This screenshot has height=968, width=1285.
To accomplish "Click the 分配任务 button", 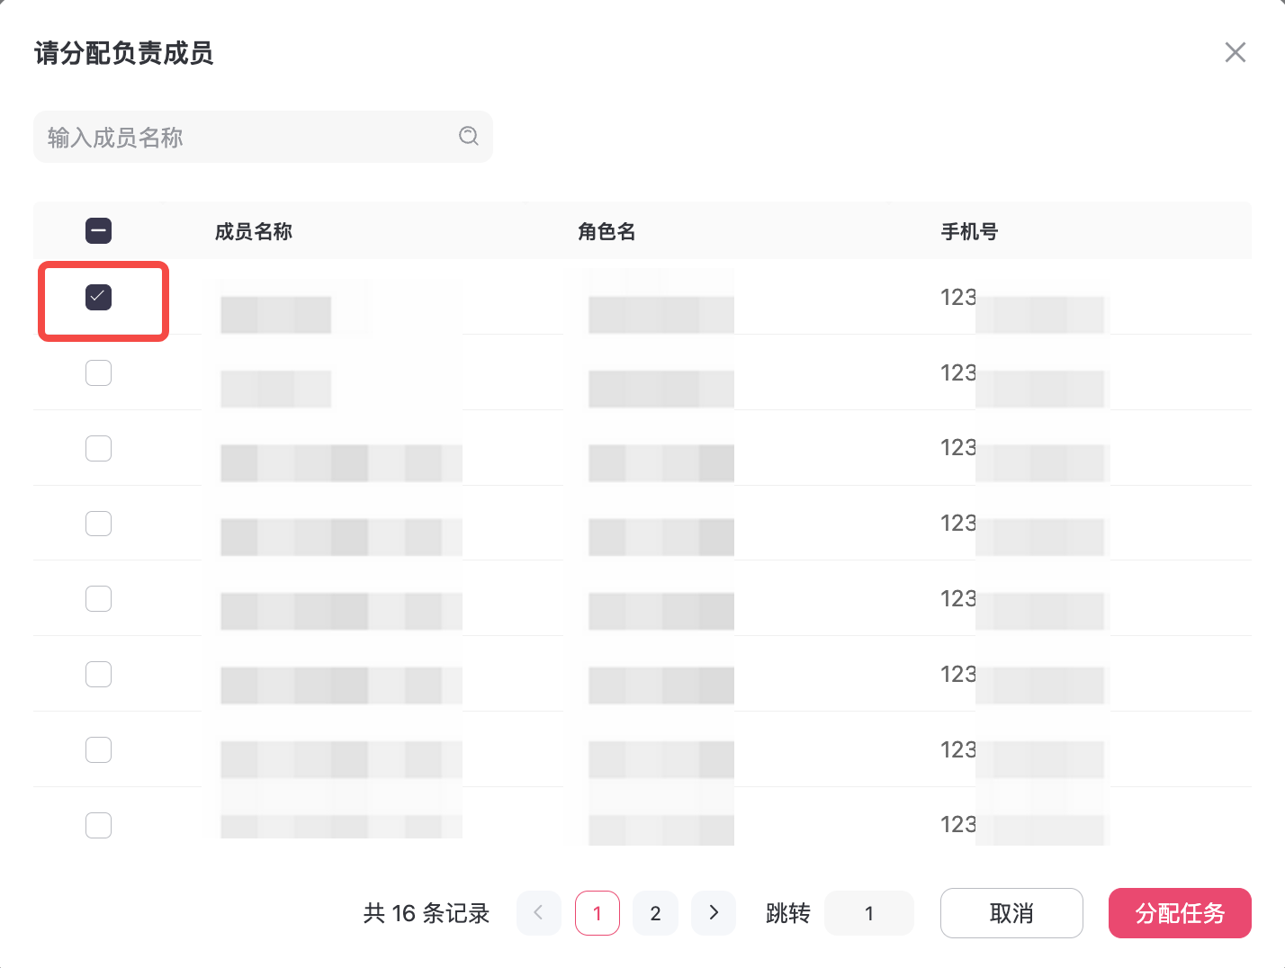I will 1180,913.
